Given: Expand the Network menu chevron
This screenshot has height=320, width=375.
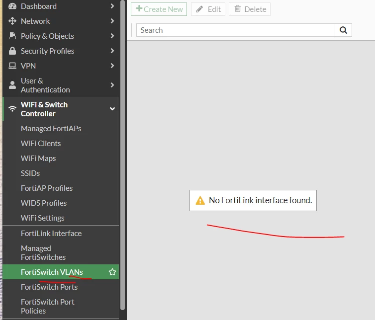Looking at the screenshot, I should pyautogui.click(x=112, y=21).
